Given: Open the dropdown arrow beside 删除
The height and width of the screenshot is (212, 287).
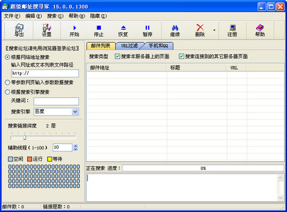Looking at the screenshot, I should click(214, 30).
